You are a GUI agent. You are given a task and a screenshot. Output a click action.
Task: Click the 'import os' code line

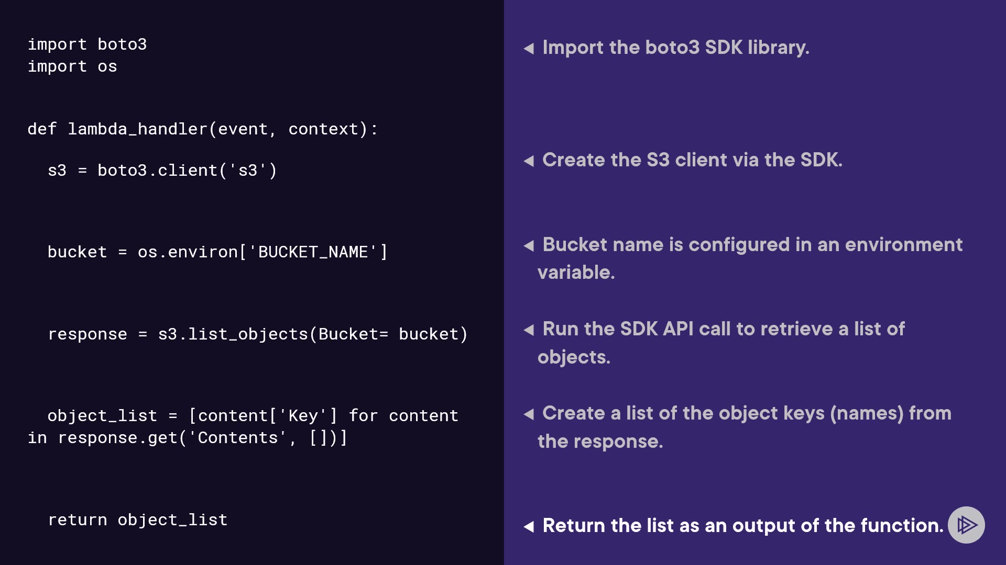(x=72, y=66)
